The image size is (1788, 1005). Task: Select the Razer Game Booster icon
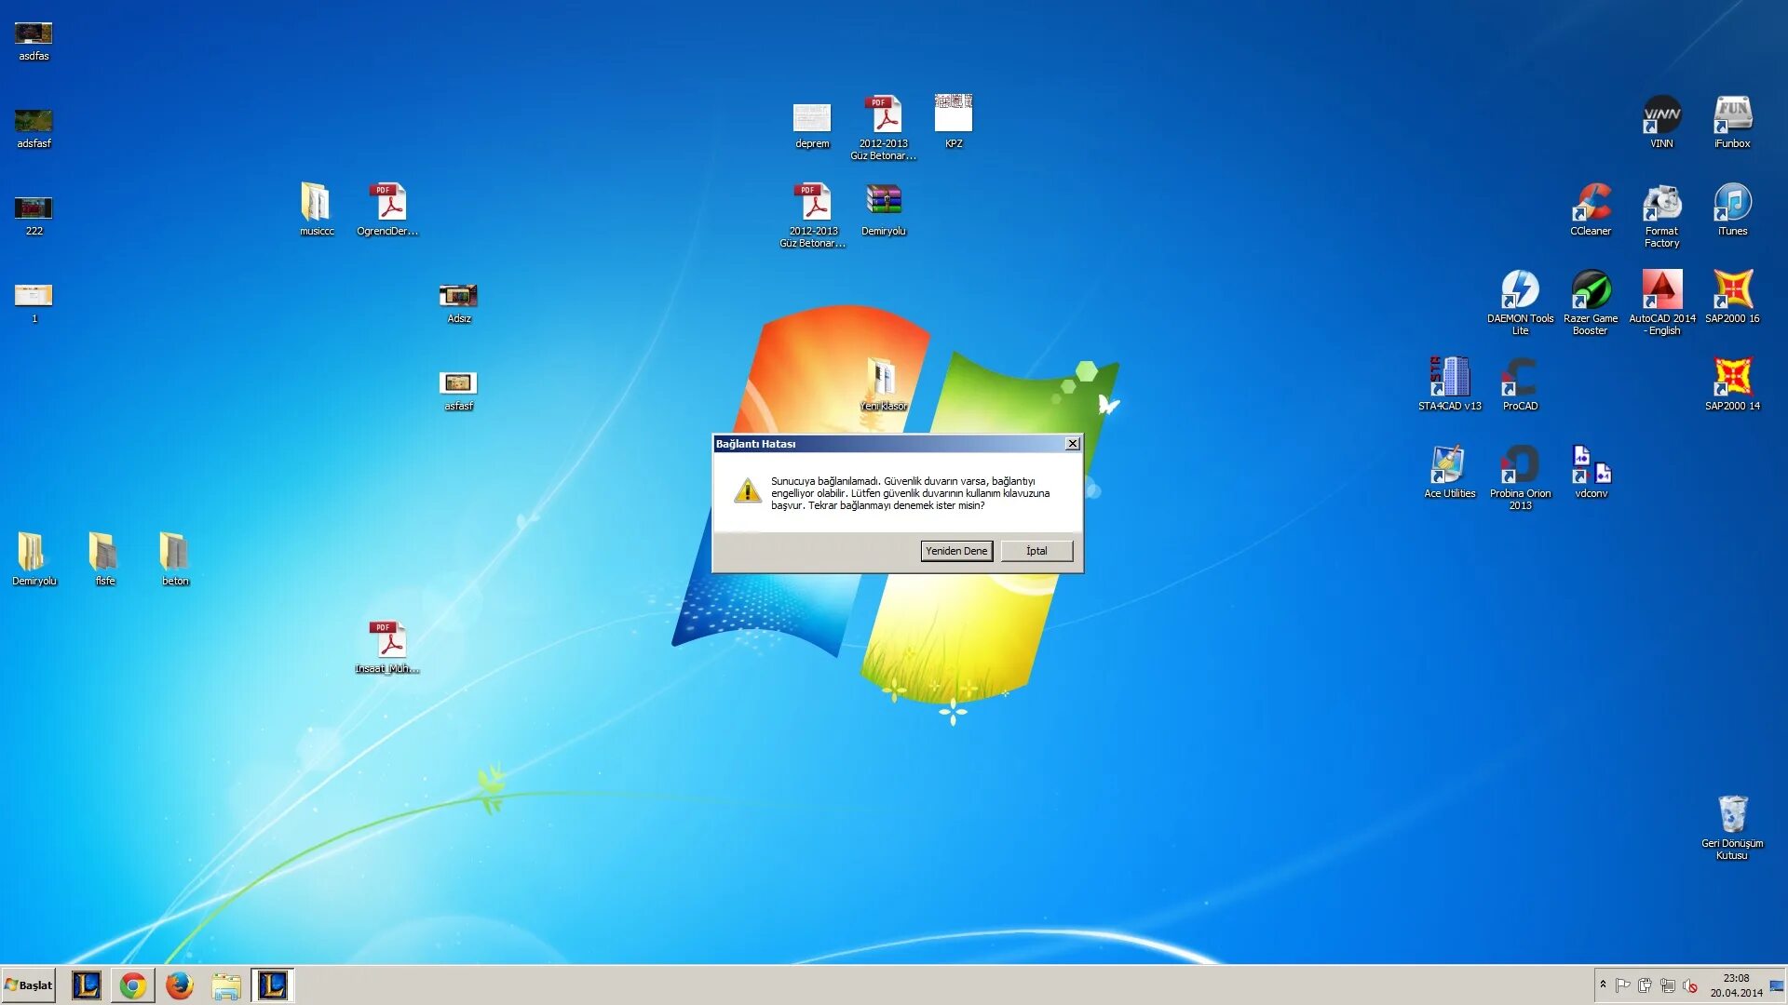[1591, 290]
